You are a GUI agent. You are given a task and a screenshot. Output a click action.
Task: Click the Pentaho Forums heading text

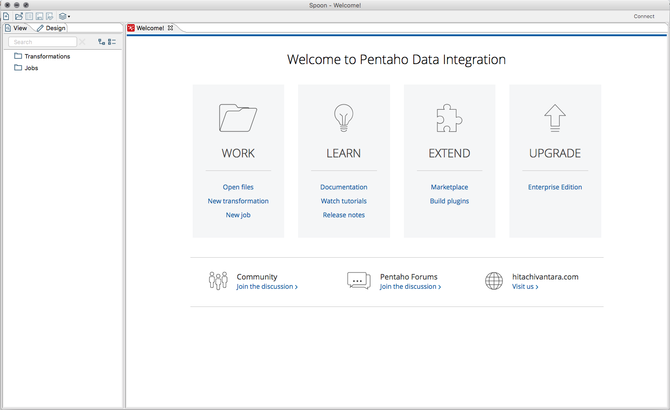409,277
